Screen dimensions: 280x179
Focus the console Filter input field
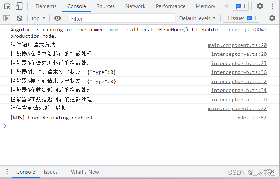tap(122, 18)
